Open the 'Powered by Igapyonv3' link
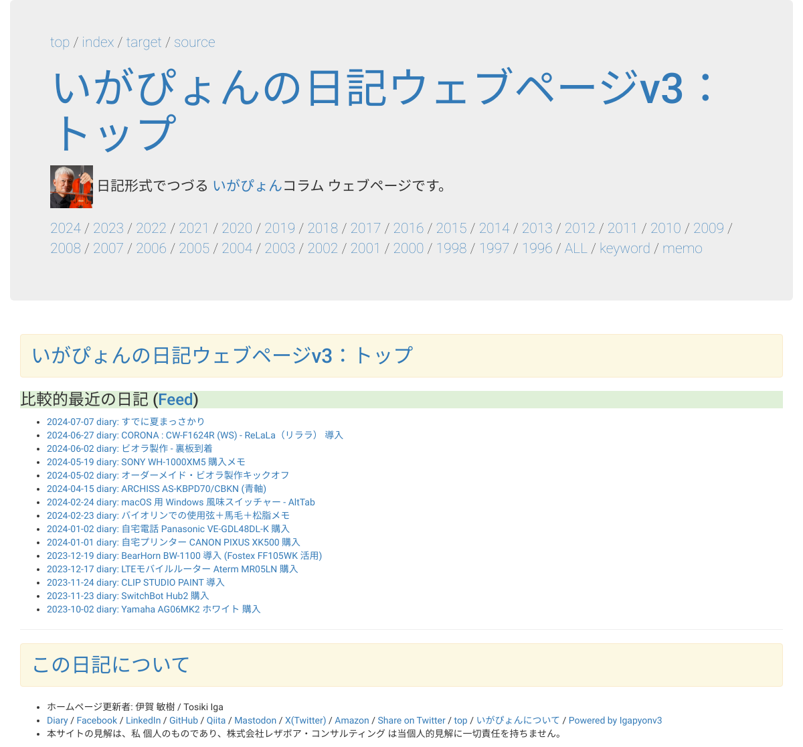803x747 pixels. pyautogui.click(x=615, y=720)
